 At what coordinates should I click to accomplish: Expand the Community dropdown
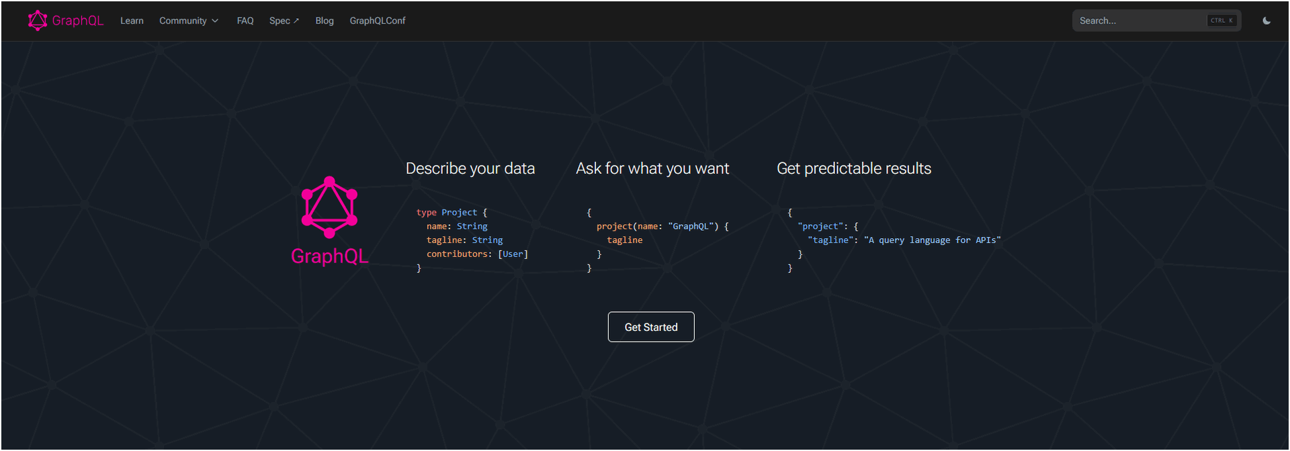(x=189, y=21)
